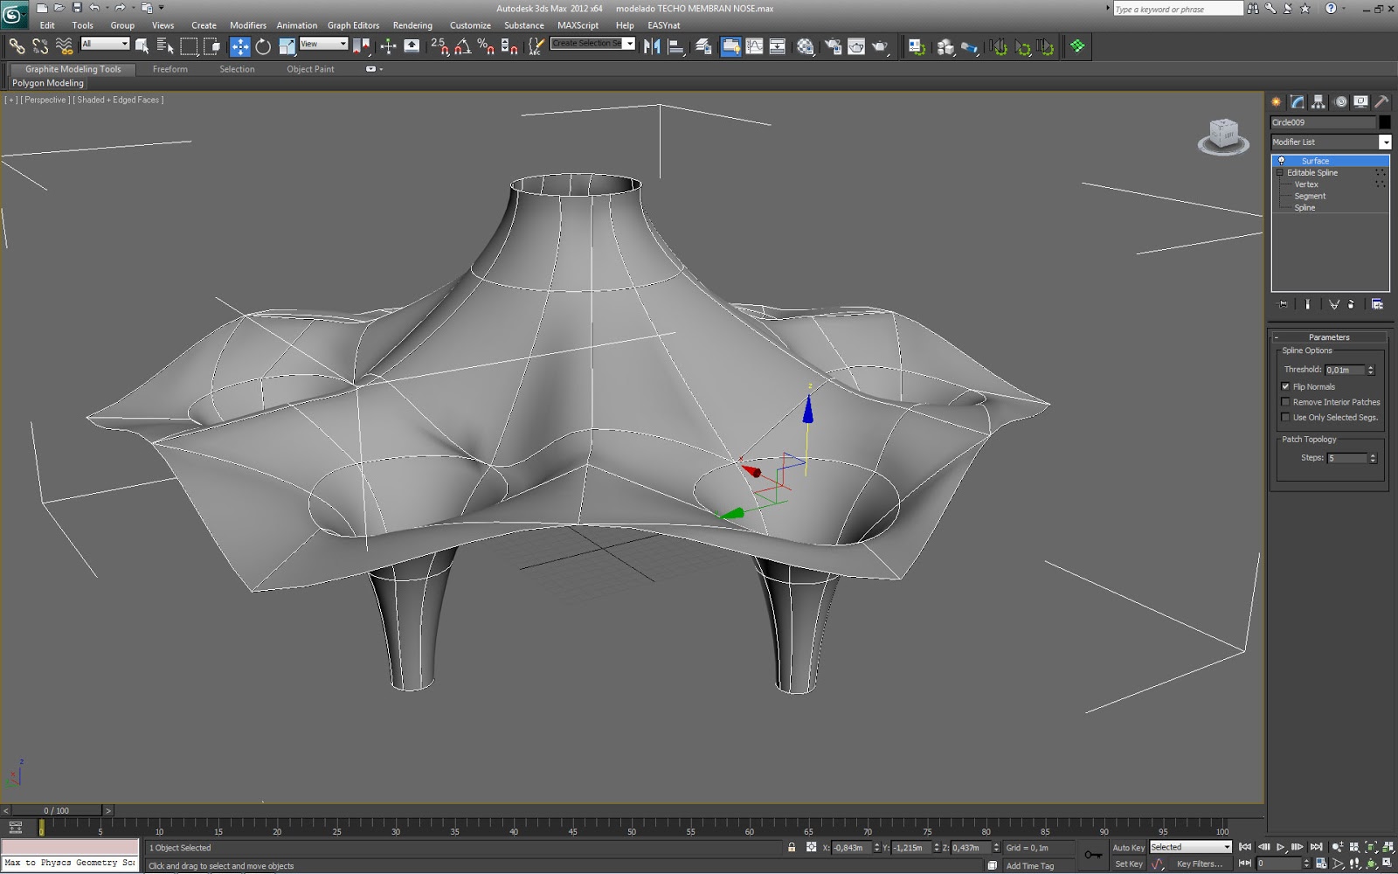Select the Vertex sub-object in the stack
Viewport: 1398px width, 874px height.
tap(1306, 184)
